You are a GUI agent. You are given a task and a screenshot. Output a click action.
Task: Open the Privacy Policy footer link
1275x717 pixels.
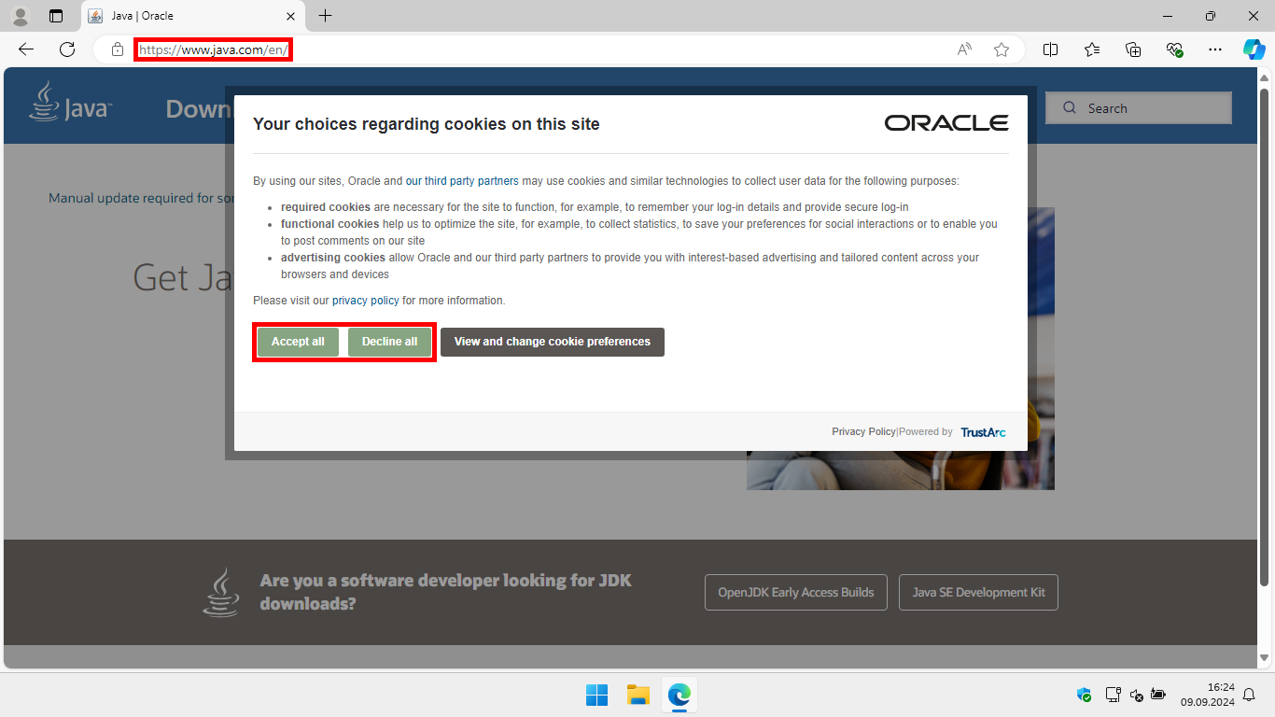pos(863,431)
